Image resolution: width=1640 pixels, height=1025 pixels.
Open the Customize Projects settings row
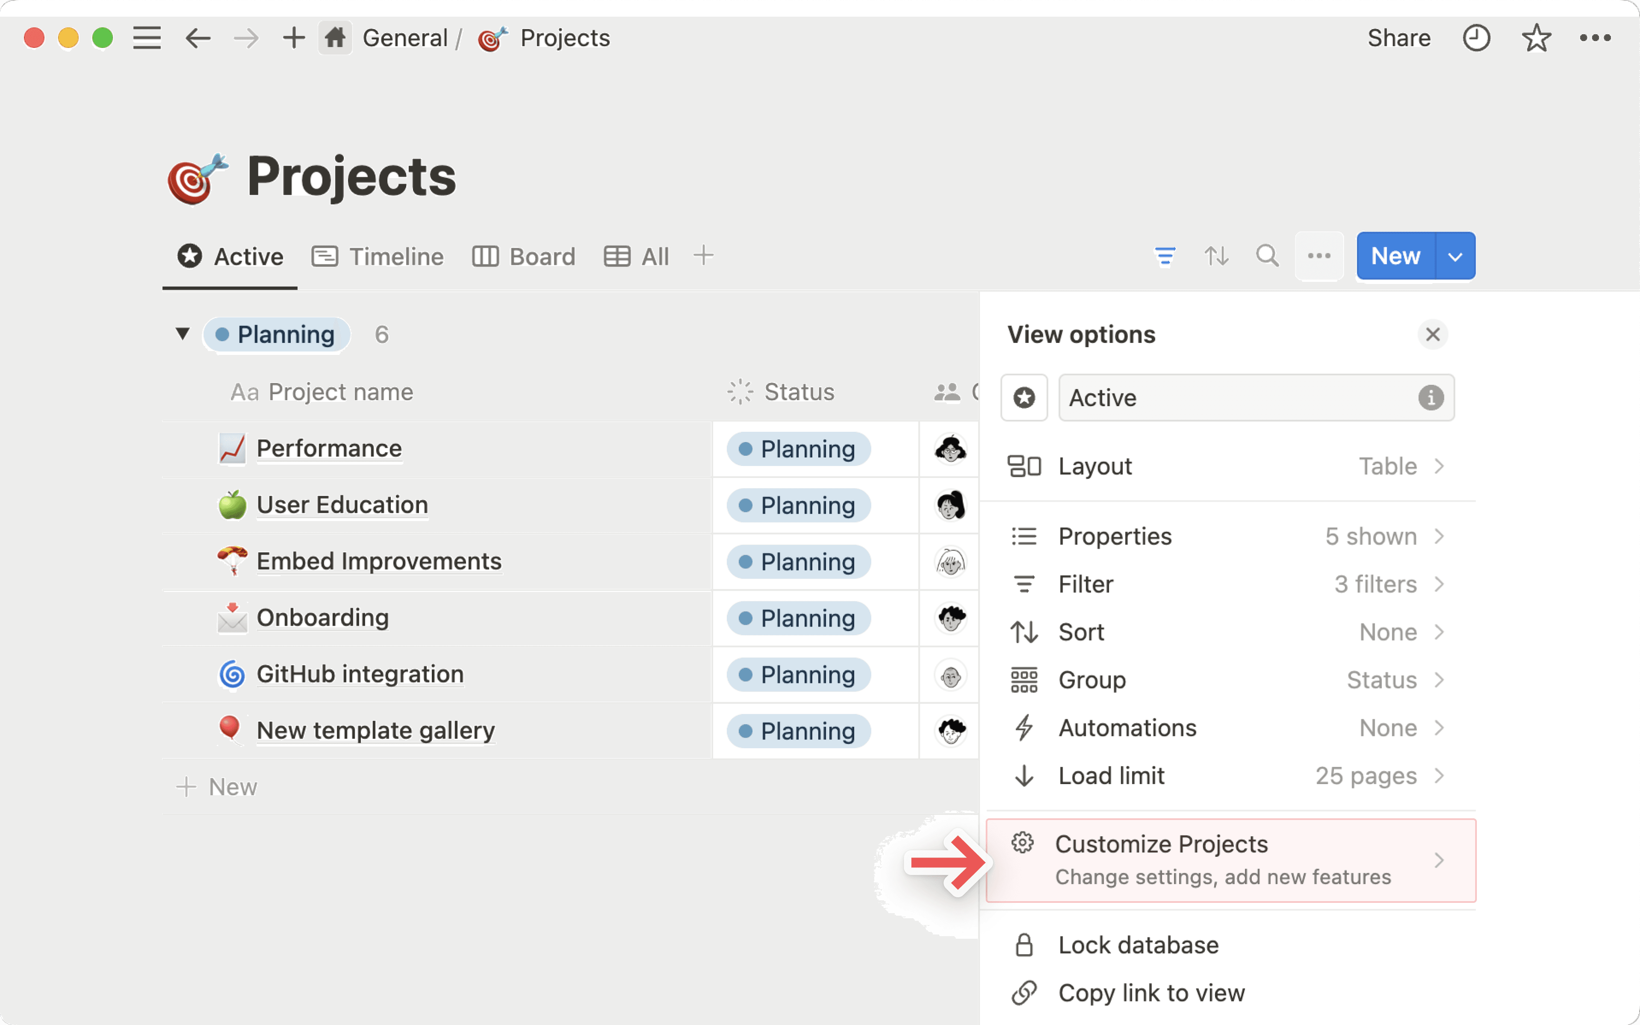tap(1230, 860)
